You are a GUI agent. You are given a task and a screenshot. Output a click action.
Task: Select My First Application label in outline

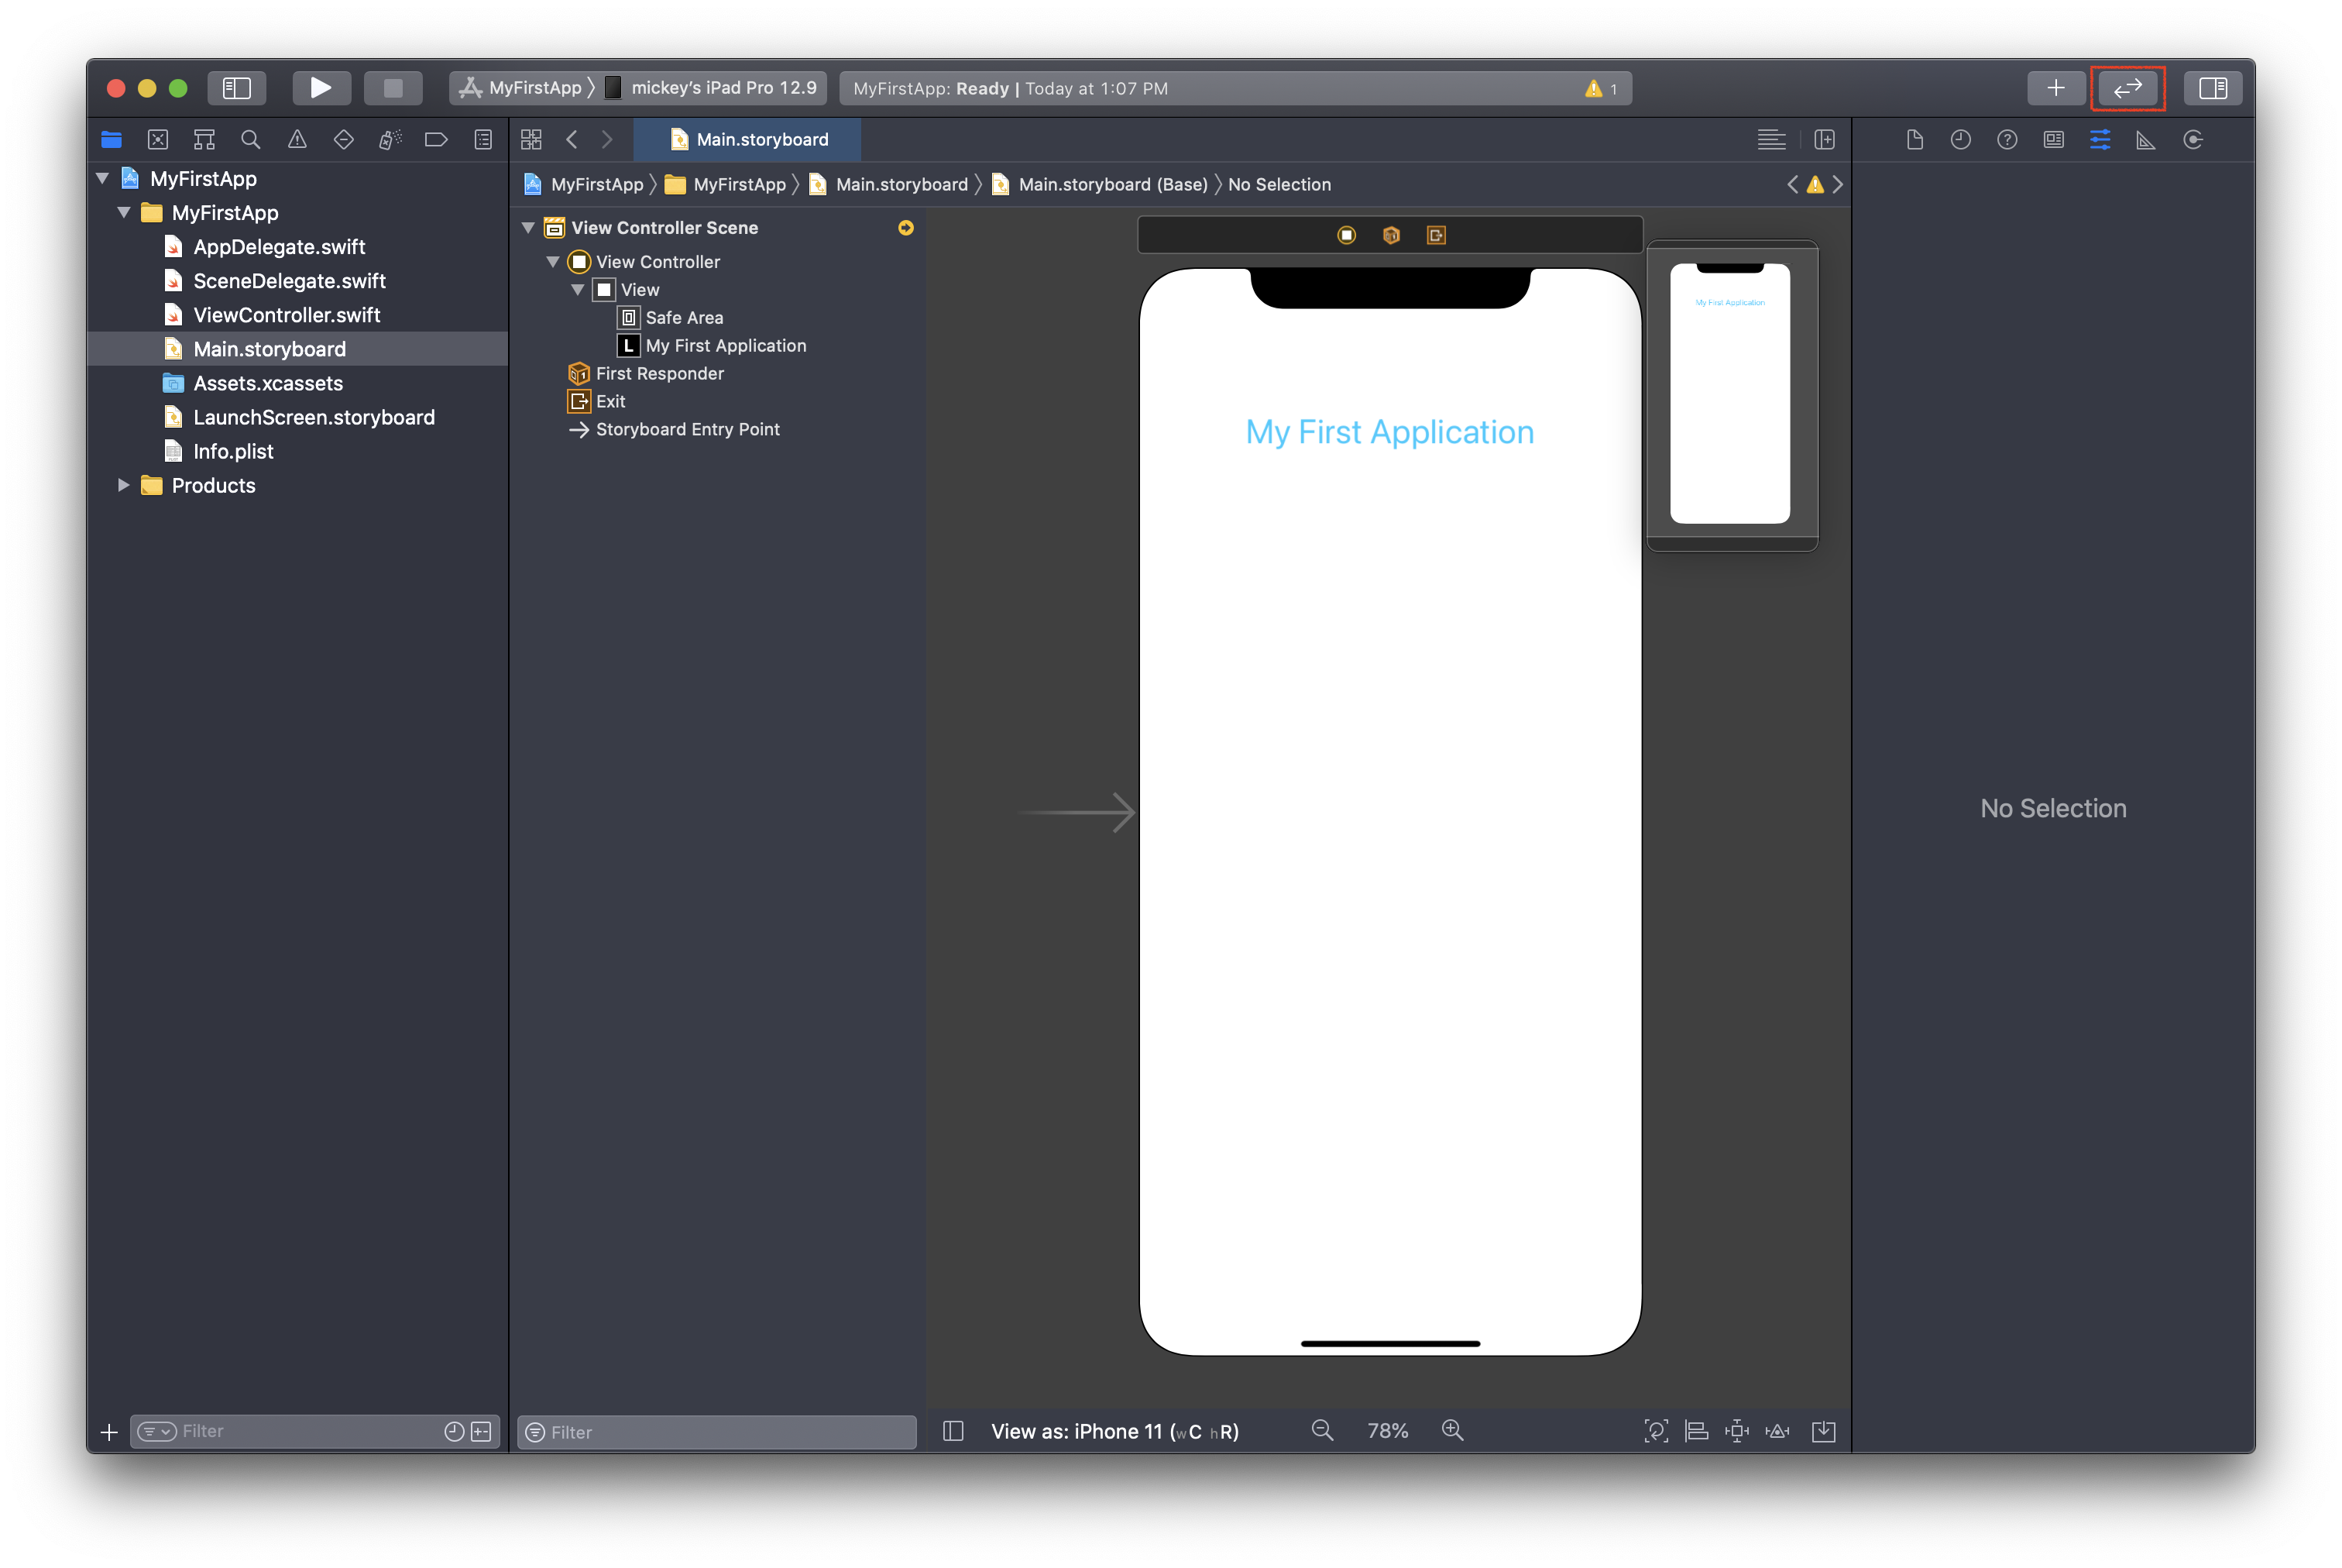[726, 346]
